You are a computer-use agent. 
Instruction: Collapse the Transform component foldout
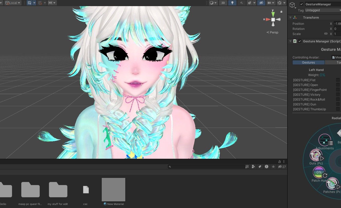pyautogui.click(x=291, y=17)
